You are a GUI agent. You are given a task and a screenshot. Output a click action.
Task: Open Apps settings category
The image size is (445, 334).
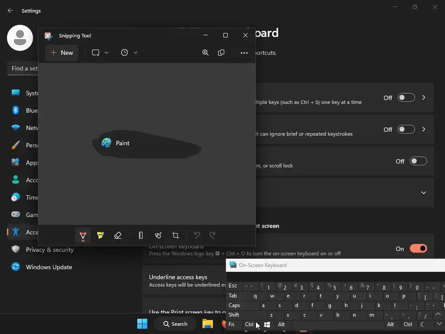(24, 163)
